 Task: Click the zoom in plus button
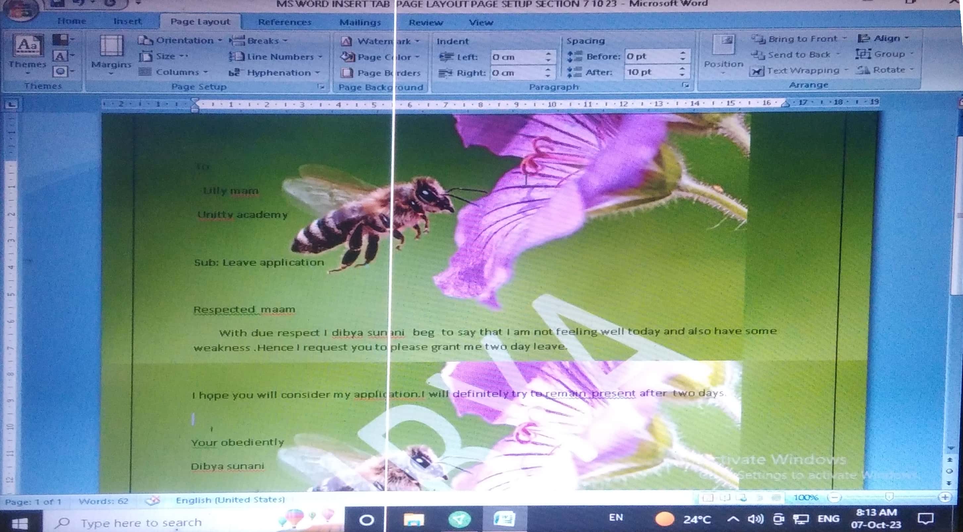(x=945, y=497)
